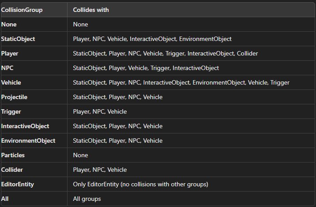Select the collision list in the Player row
Screen dimensions: 316x207
tap(166, 53)
